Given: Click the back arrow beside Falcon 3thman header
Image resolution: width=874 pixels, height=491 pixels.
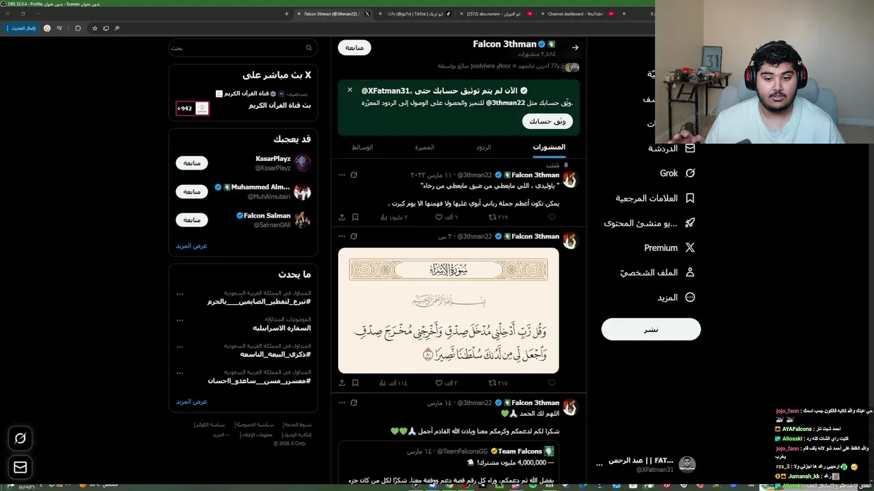Looking at the screenshot, I should (x=575, y=47).
